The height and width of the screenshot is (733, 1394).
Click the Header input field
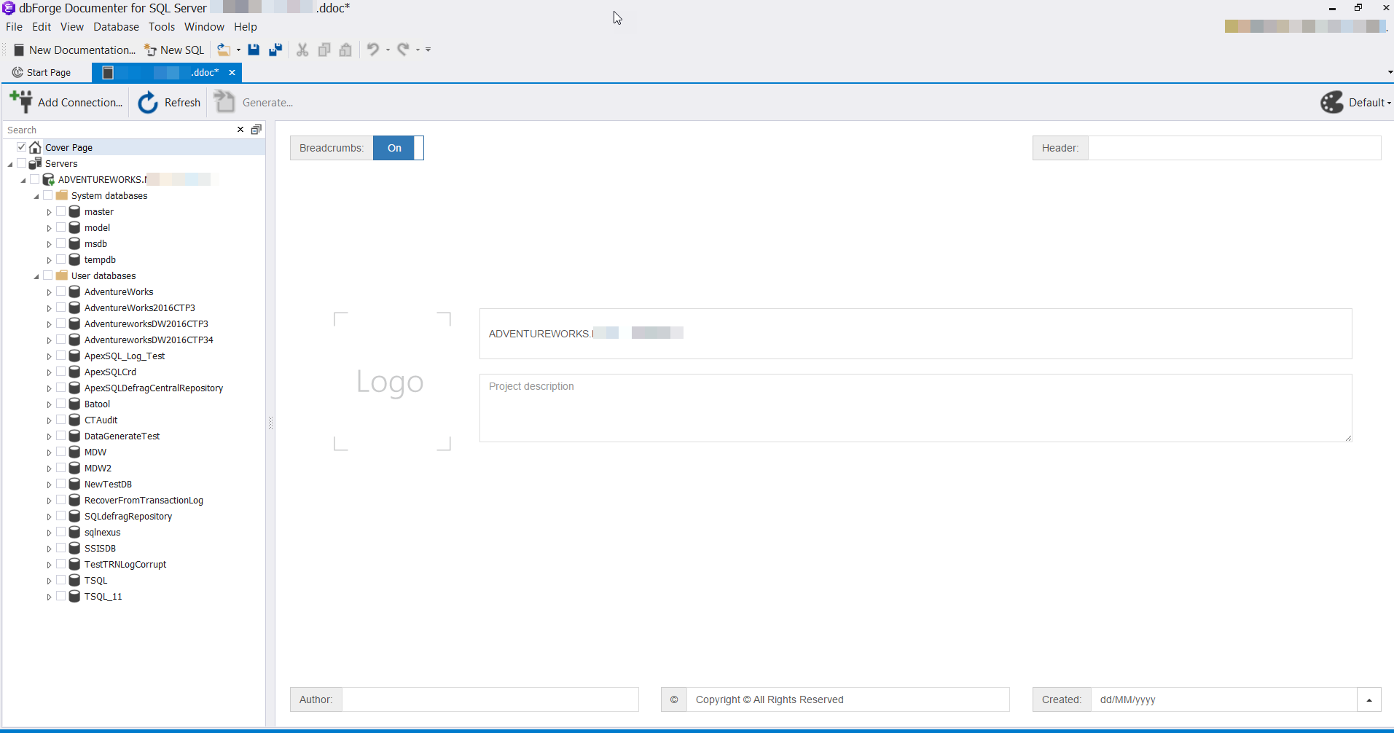click(1234, 148)
